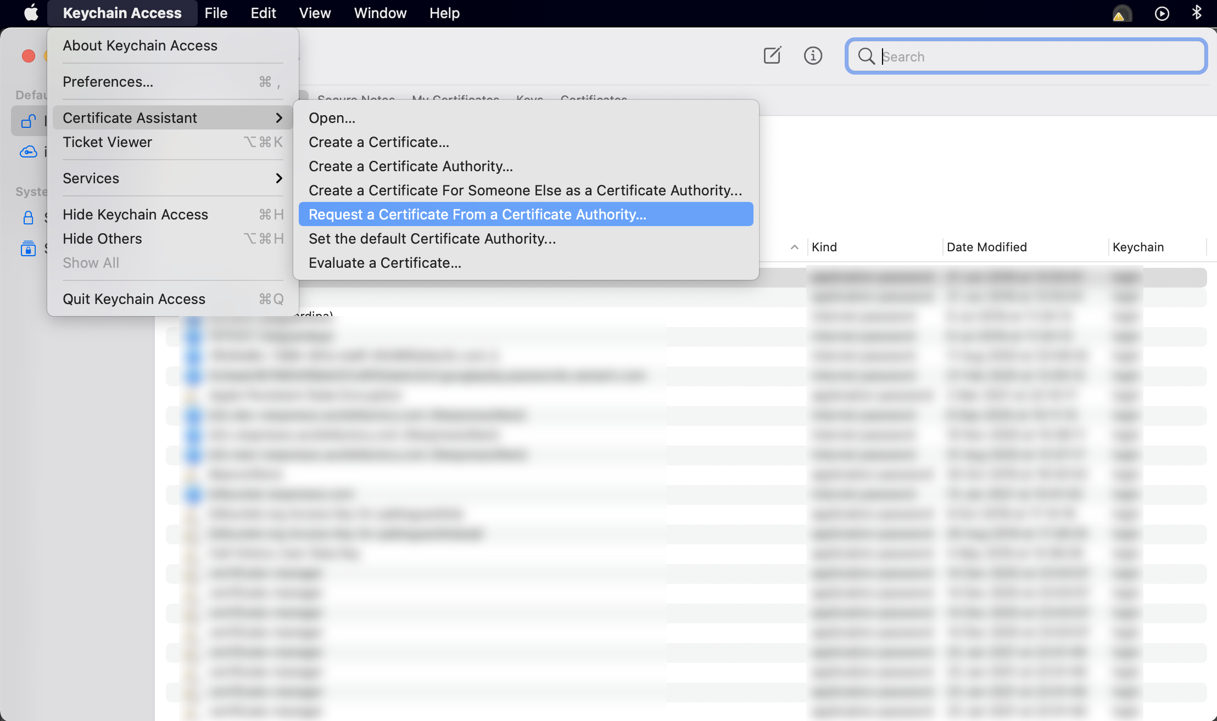The image size is (1217, 721).
Task: Toggle sort order arrow beside Kind
Action: 794,247
